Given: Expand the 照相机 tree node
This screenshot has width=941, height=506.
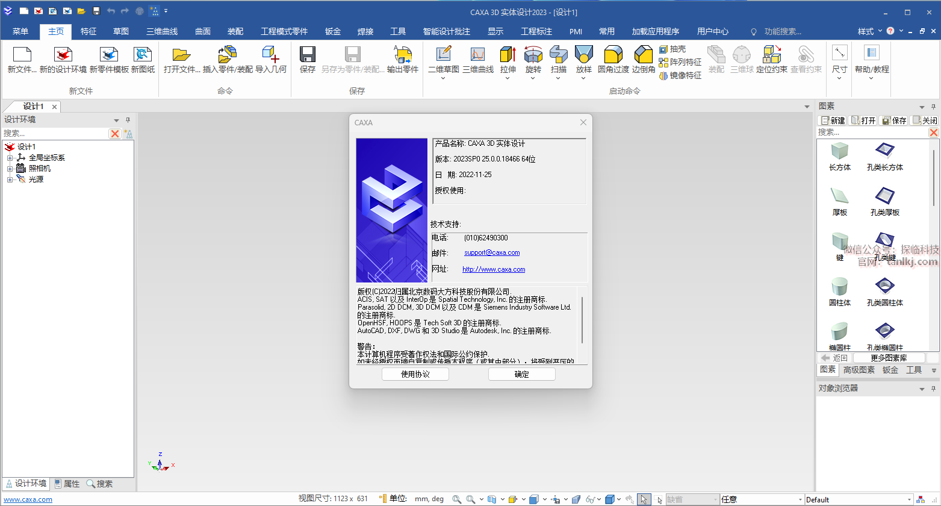Looking at the screenshot, I should (x=10, y=169).
